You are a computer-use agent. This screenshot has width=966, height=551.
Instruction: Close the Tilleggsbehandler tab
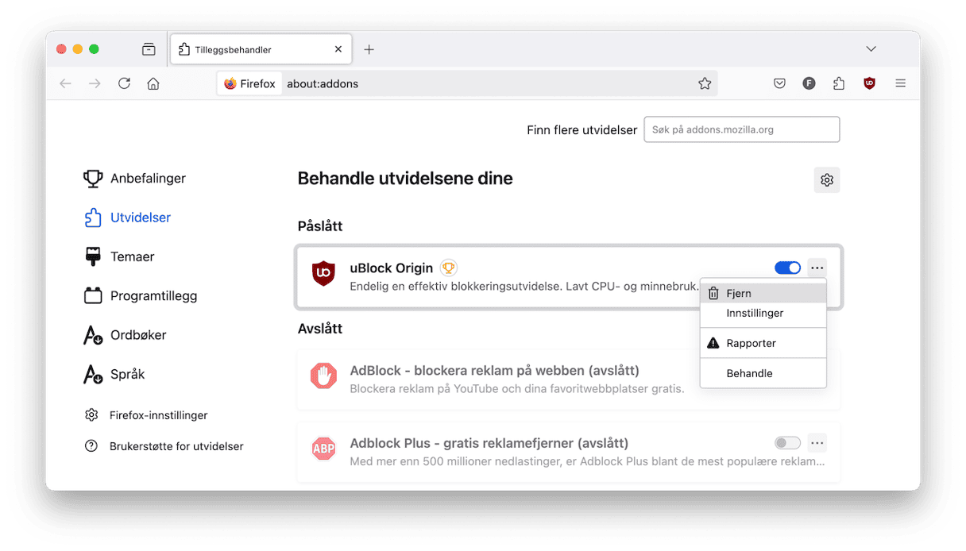(x=338, y=49)
